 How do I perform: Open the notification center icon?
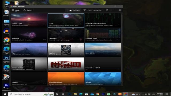(167, 94)
